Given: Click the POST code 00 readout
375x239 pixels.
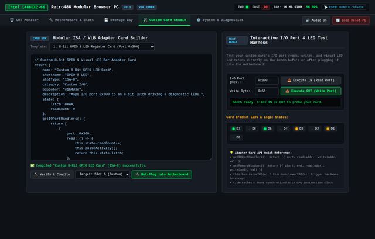Looking at the screenshot, I should pos(265,7).
